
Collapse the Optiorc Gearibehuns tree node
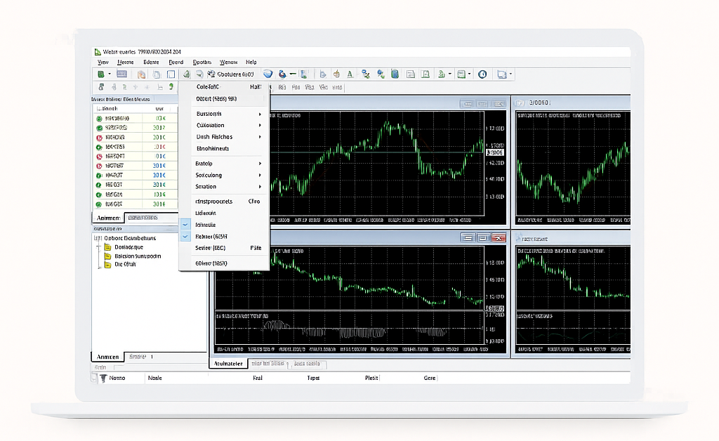tap(97, 238)
